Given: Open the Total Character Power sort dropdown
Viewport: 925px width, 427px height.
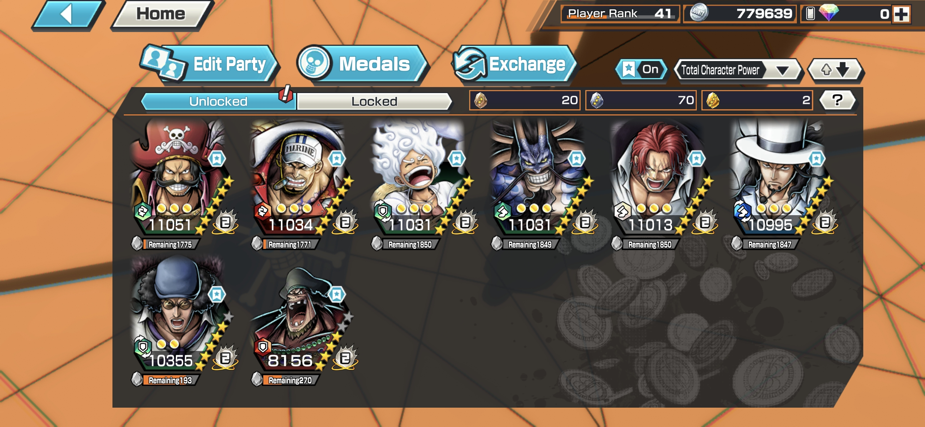Looking at the screenshot, I should point(737,70).
